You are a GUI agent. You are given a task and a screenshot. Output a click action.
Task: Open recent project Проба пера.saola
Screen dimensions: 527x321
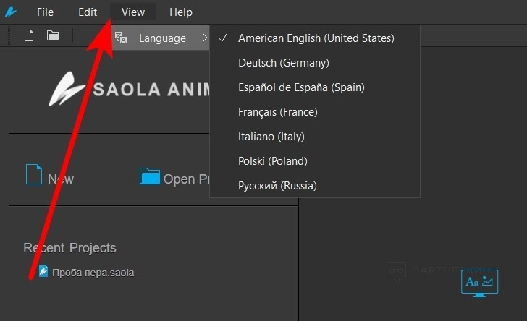[93, 273]
